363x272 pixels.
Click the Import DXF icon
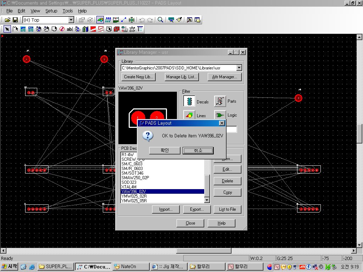coord(132,29)
